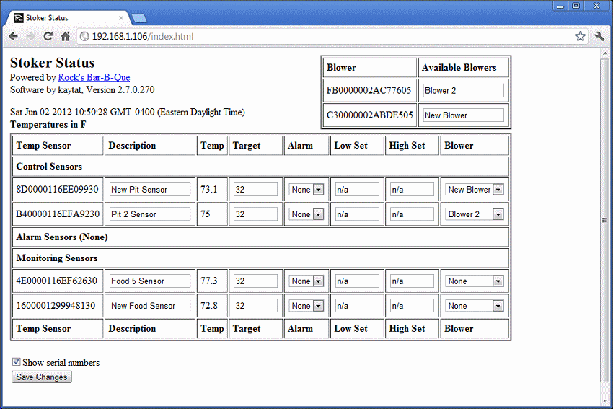
Task: Click Low Set field for New Pit Sensor
Action: [357, 190]
